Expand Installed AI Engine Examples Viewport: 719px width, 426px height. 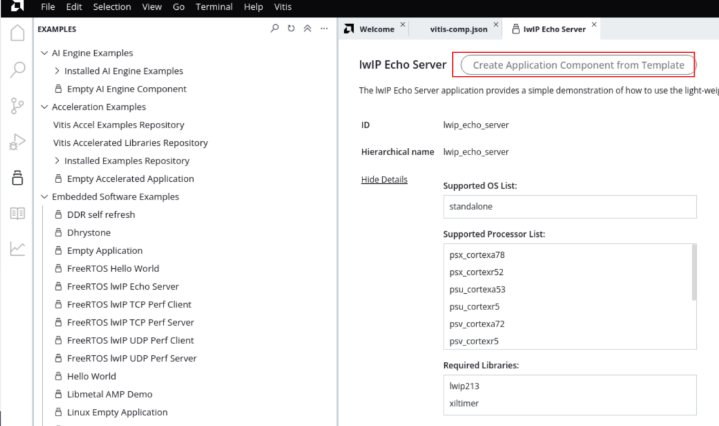coord(57,71)
